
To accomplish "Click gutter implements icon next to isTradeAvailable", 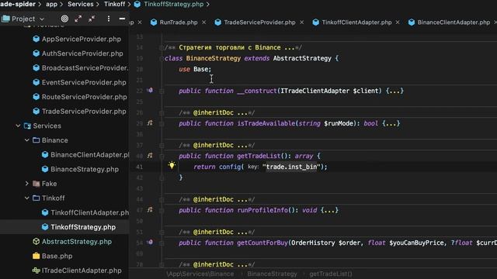I will point(150,122).
